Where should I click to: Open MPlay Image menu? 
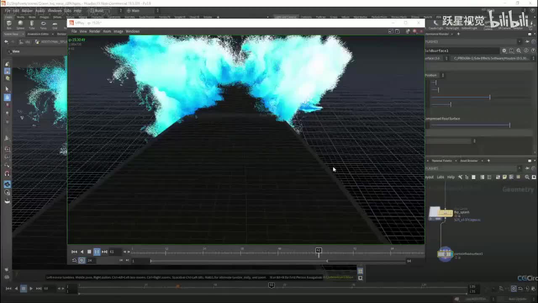(119, 32)
